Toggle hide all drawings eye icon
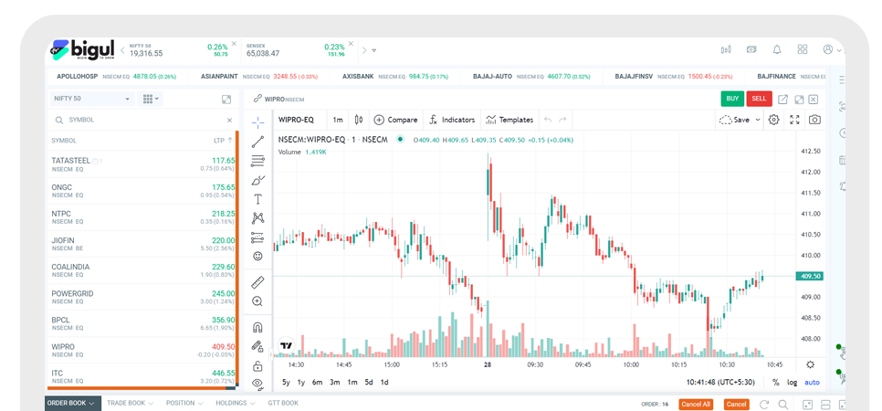Viewport: 882px width, 411px height. pyautogui.click(x=257, y=384)
